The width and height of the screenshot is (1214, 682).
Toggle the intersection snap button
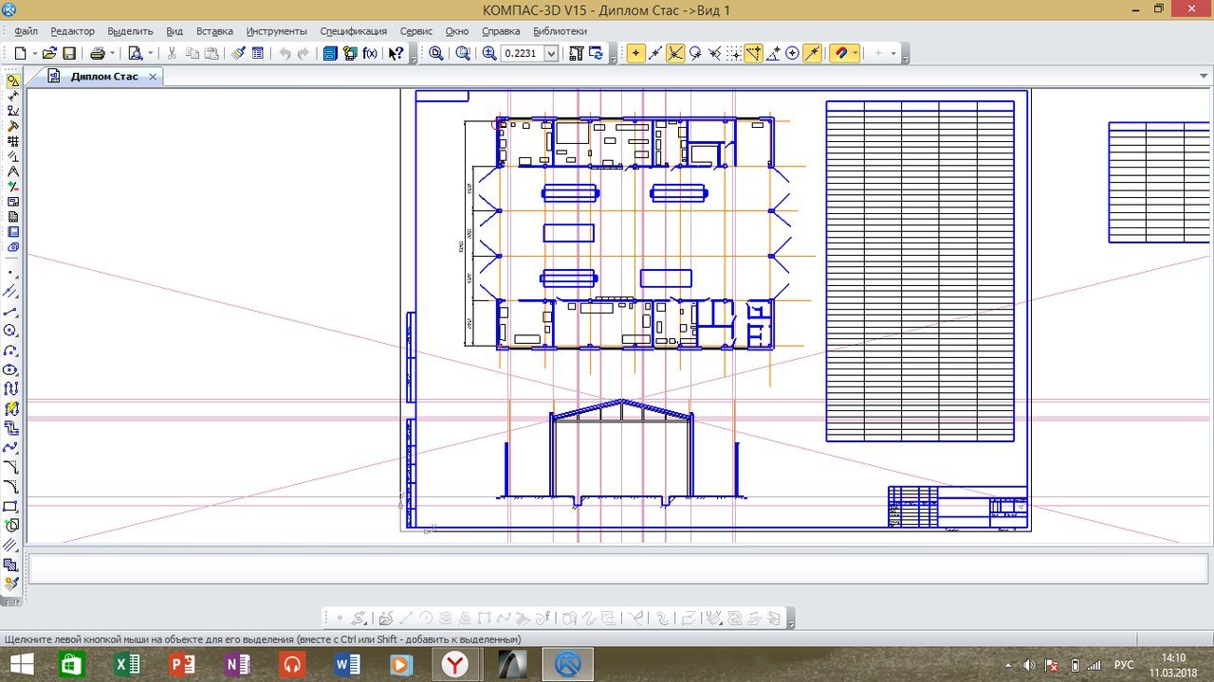675,54
